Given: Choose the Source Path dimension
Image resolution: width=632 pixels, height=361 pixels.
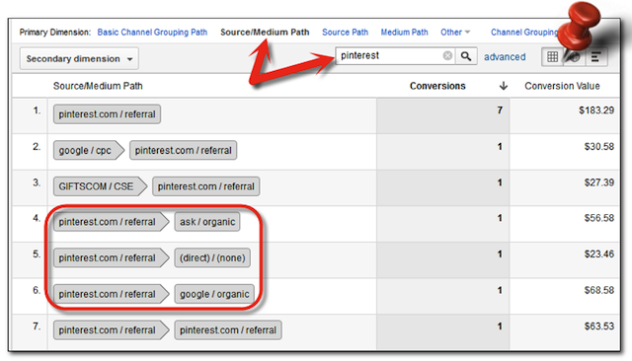Looking at the screenshot, I should click(x=345, y=33).
